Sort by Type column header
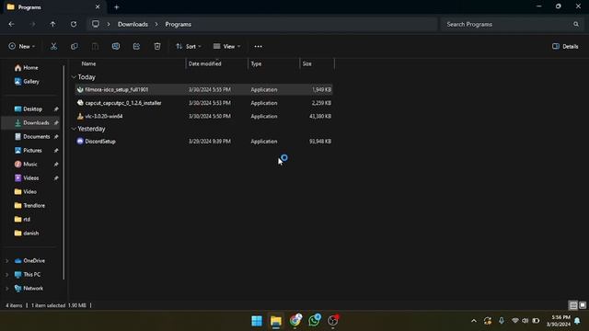Viewport: 589px width, 331px height. coord(256,63)
